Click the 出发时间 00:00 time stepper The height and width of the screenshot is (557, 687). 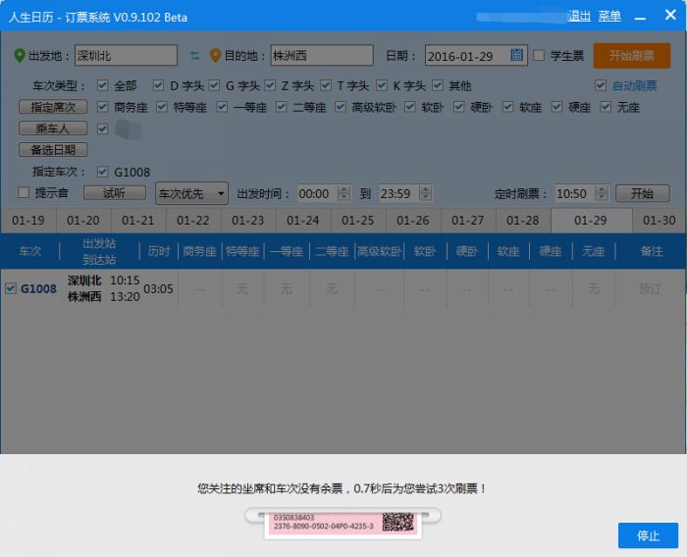(343, 193)
